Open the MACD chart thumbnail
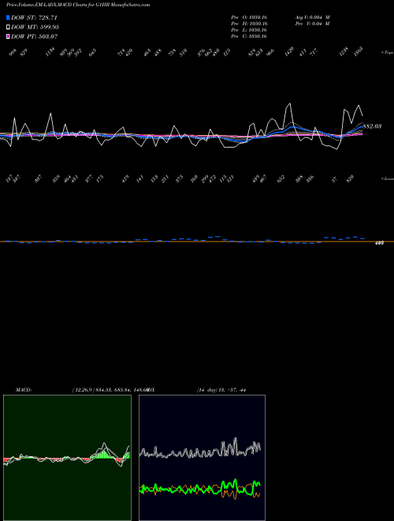The width and height of the screenshot is (394, 521). [x=67, y=458]
